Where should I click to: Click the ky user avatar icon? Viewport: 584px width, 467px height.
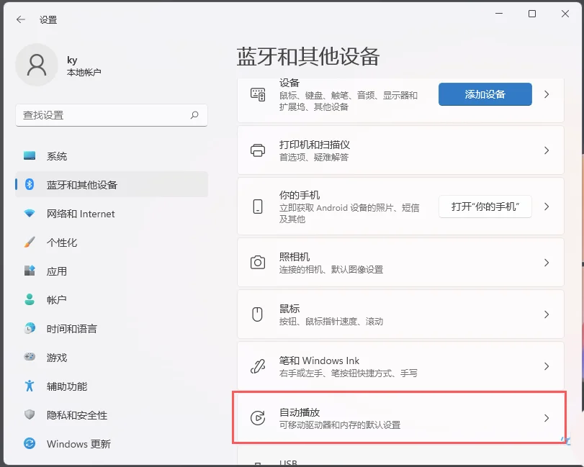click(37, 65)
